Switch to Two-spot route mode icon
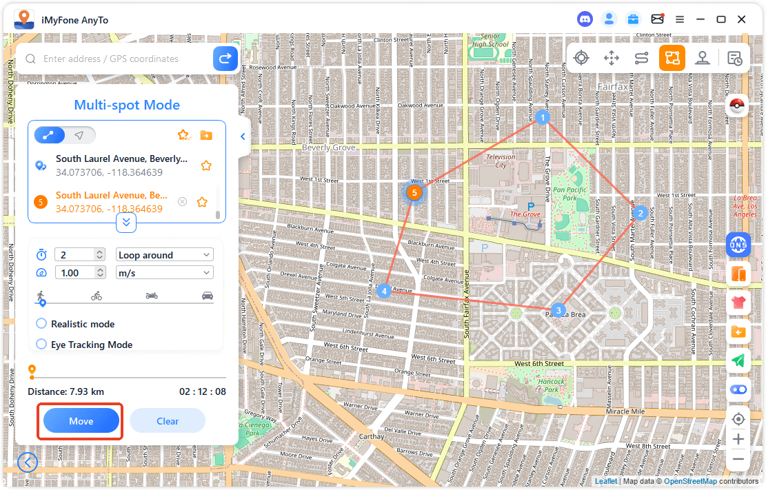Image resolution: width=766 pixels, height=490 pixels. click(641, 58)
